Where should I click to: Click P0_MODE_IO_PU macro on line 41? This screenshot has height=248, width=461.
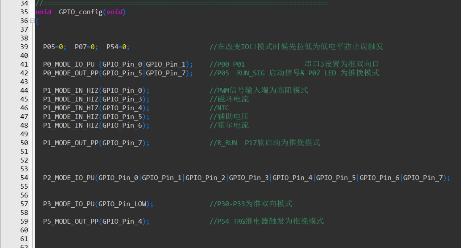(x=69, y=64)
